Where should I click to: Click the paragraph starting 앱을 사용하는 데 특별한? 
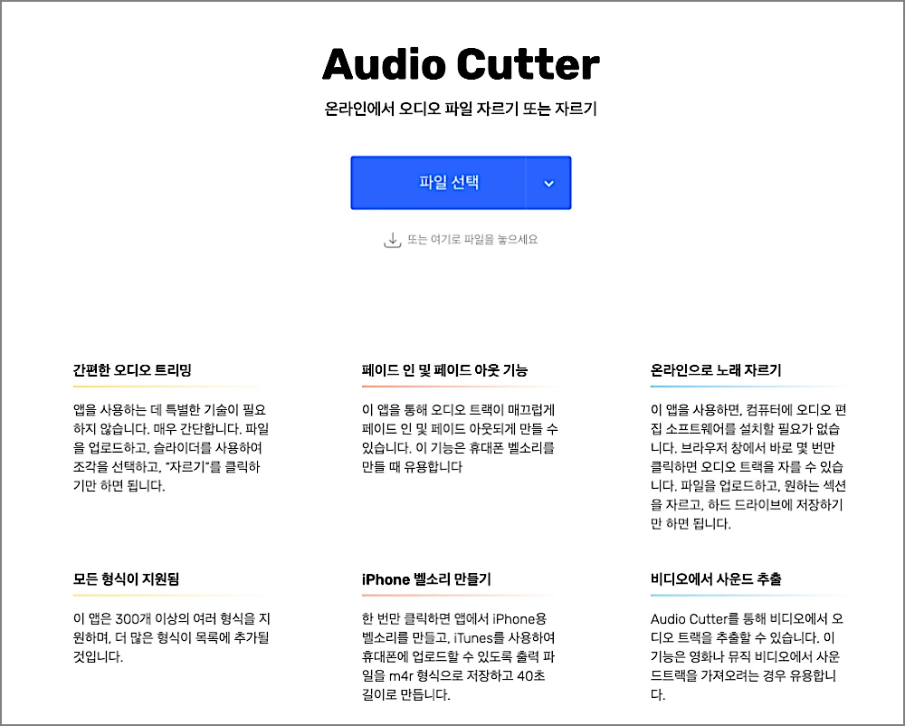(171, 448)
